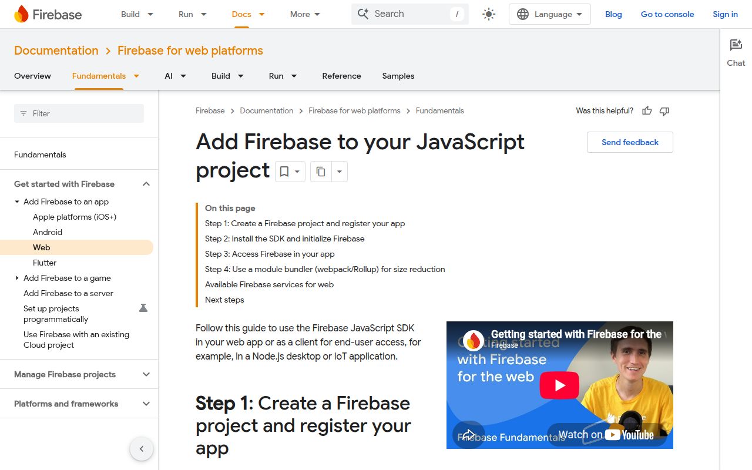Collapse the side navigation panel

142,449
